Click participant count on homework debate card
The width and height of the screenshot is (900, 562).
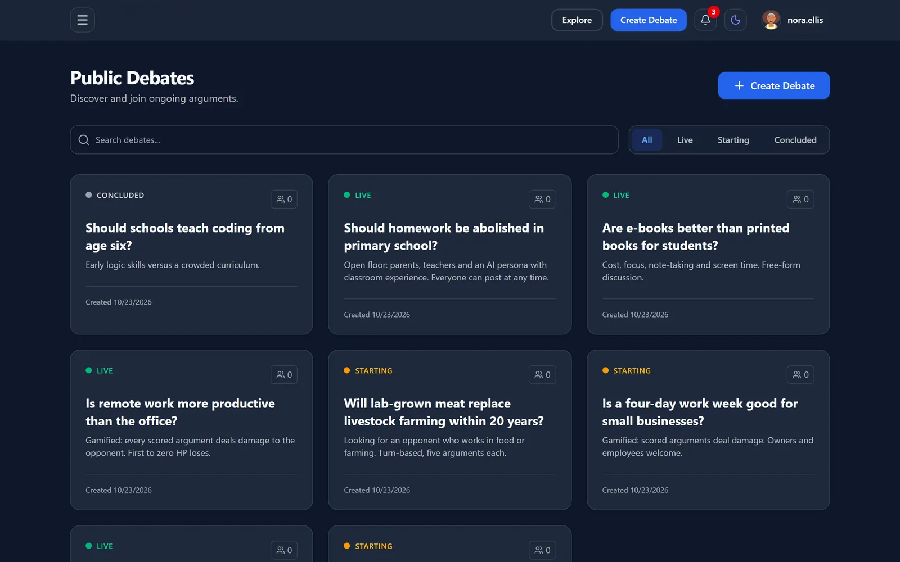[542, 199]
